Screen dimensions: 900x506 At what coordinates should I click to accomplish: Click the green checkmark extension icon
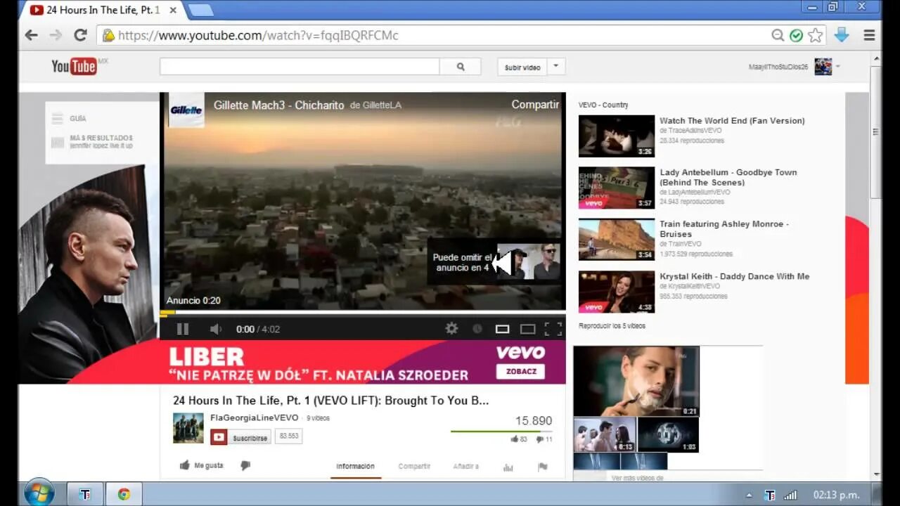(796, 35)
